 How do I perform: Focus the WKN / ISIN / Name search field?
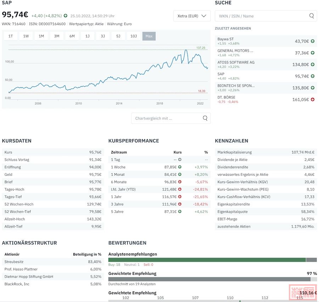pyautogui.click(x=266, y=16)
